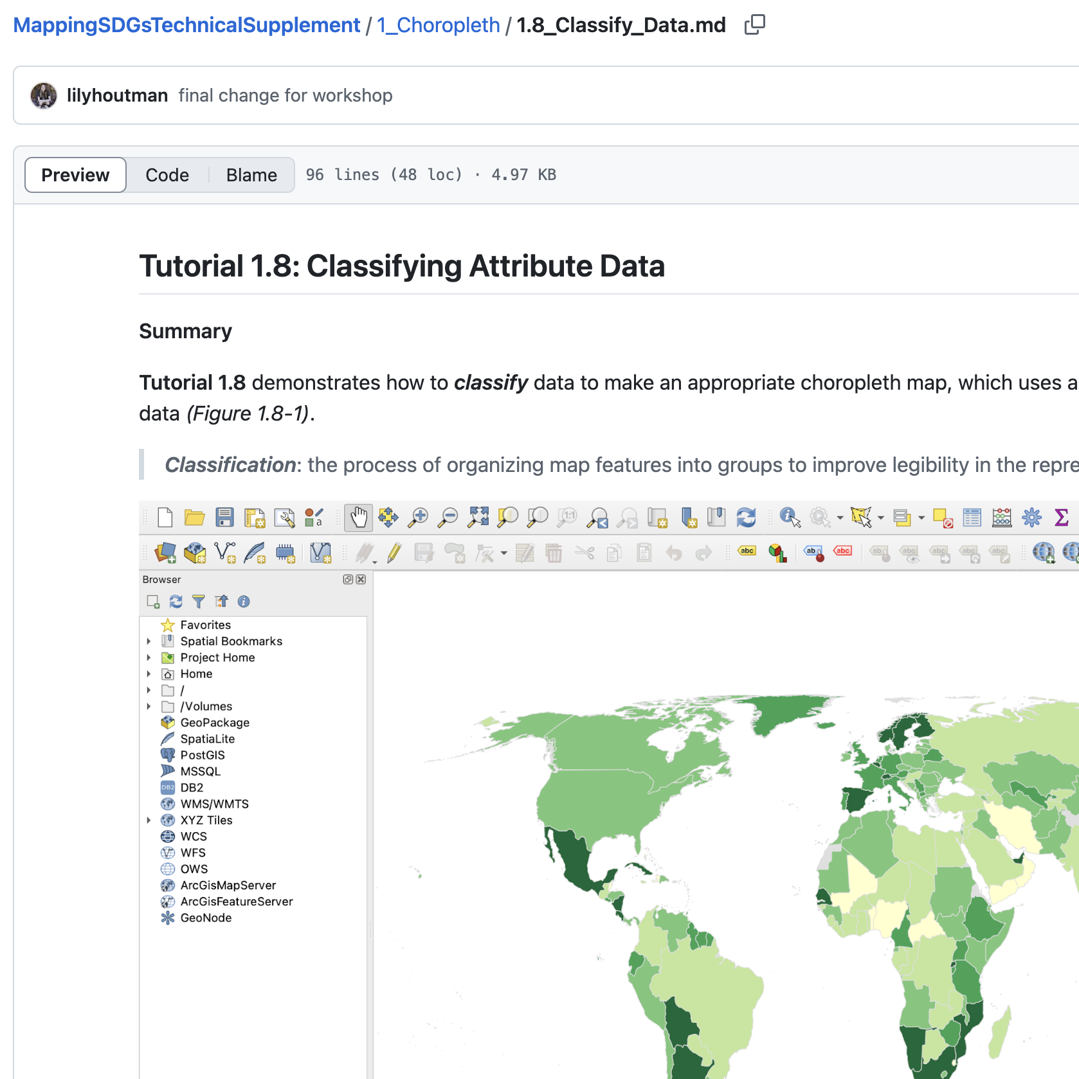Click the Zoom Full extent icon
This screenshot has height=1079, width=1079.
tap(478, 518)
